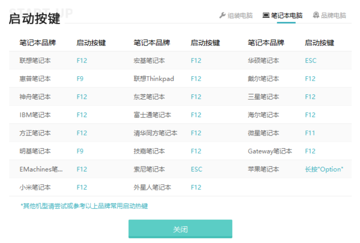The width and height of the screenshot is (360, 243).
Task: Click the 三星笔记本 brand cell
Action: click(263, 97)
